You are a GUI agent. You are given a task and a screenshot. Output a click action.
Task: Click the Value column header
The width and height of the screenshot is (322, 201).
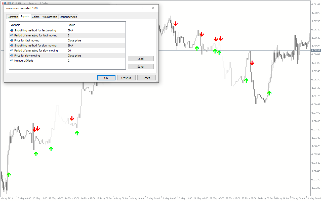pyautogui.click(x=96, y=25)
